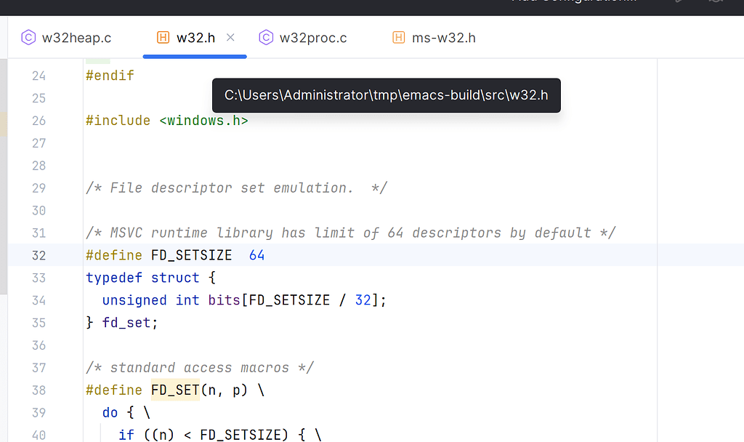Expand the w32.h file path tooltip
The width and height of the screenshot is (744, 442).
(386, 95)
